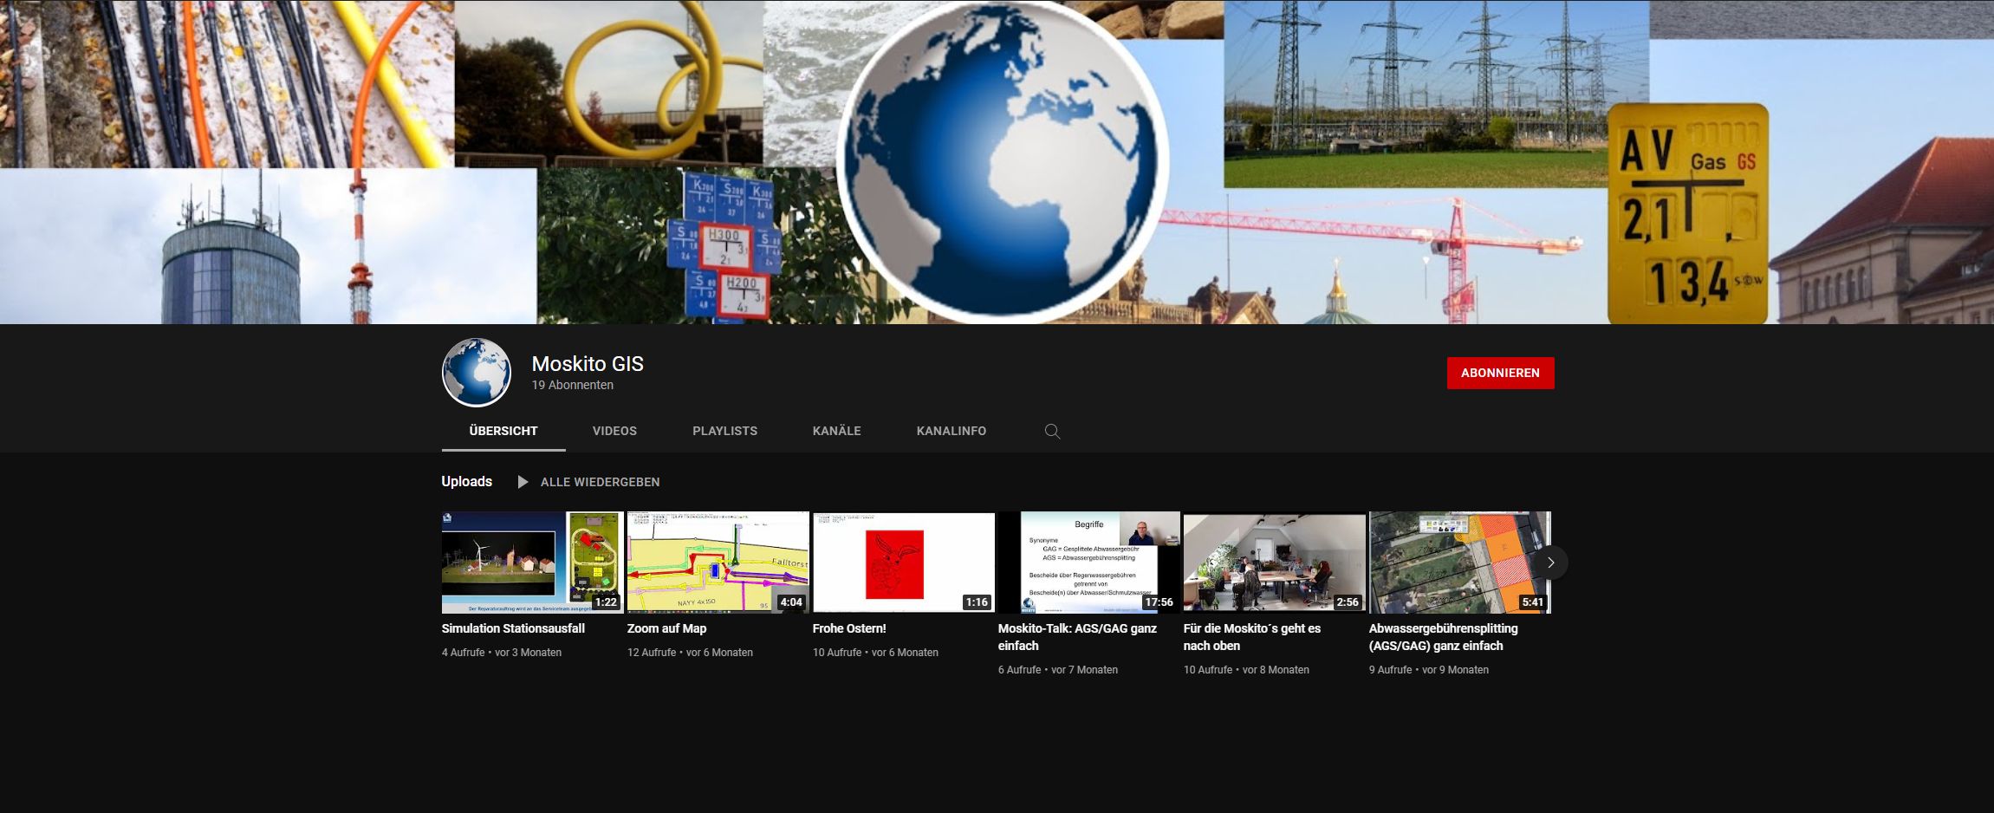
Task: Click the YouTube-style play area of Frohe Ostern thumbnail
Action: click(x=903, y=562)
